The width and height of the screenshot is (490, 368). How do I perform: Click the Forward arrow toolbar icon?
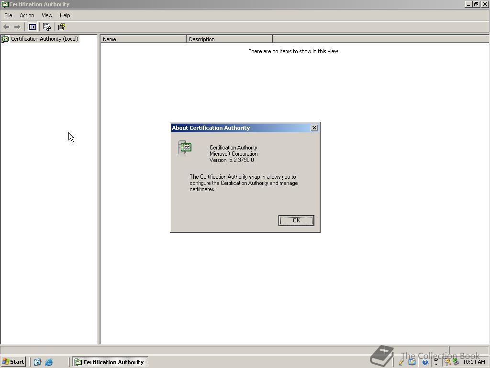click(x=18, y=27)
